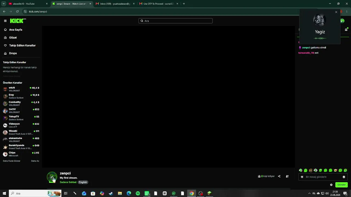The height and width of the screenshot is (197, 351).
Task: Focus the Kick search field Ara
Action: coord(175,21)
